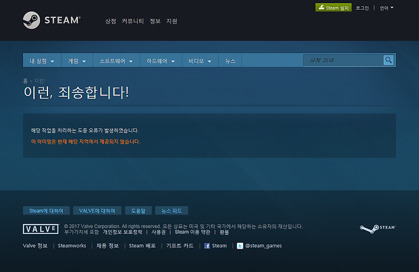Click the 이런, 죄송합니다! heading

point(77,92)
